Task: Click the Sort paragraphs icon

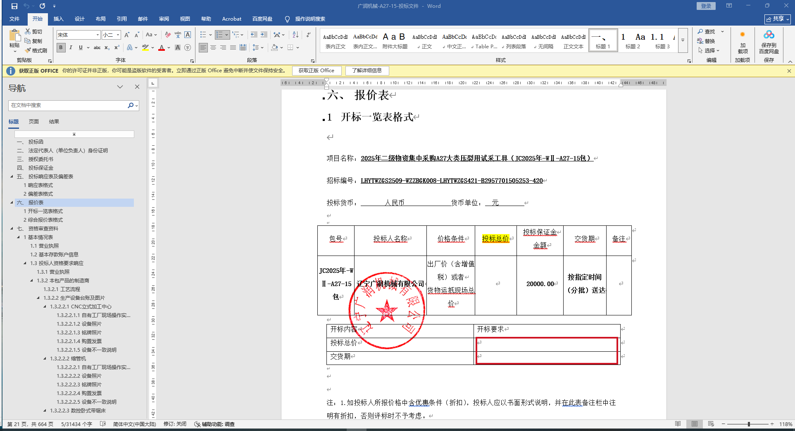Action: [x=295, y=35]
